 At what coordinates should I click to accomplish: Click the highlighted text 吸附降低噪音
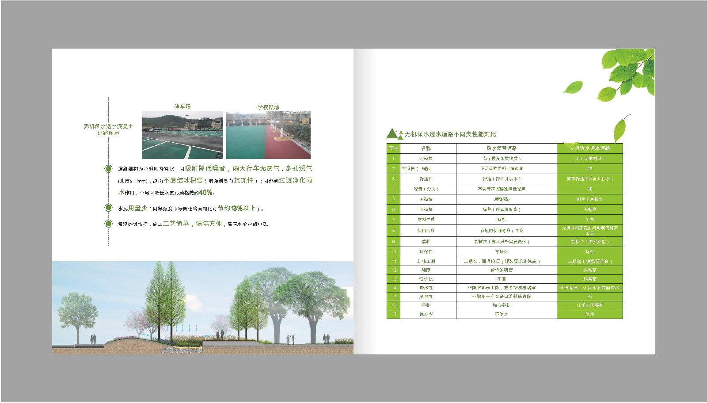(x=205, y=168)
